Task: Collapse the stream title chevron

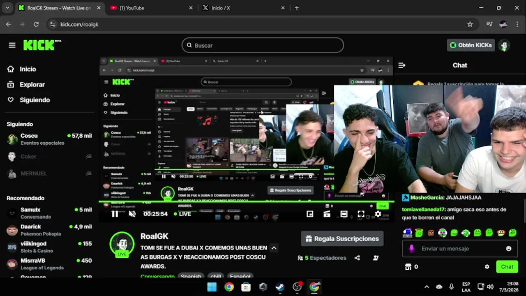Action: click(274, 248)
